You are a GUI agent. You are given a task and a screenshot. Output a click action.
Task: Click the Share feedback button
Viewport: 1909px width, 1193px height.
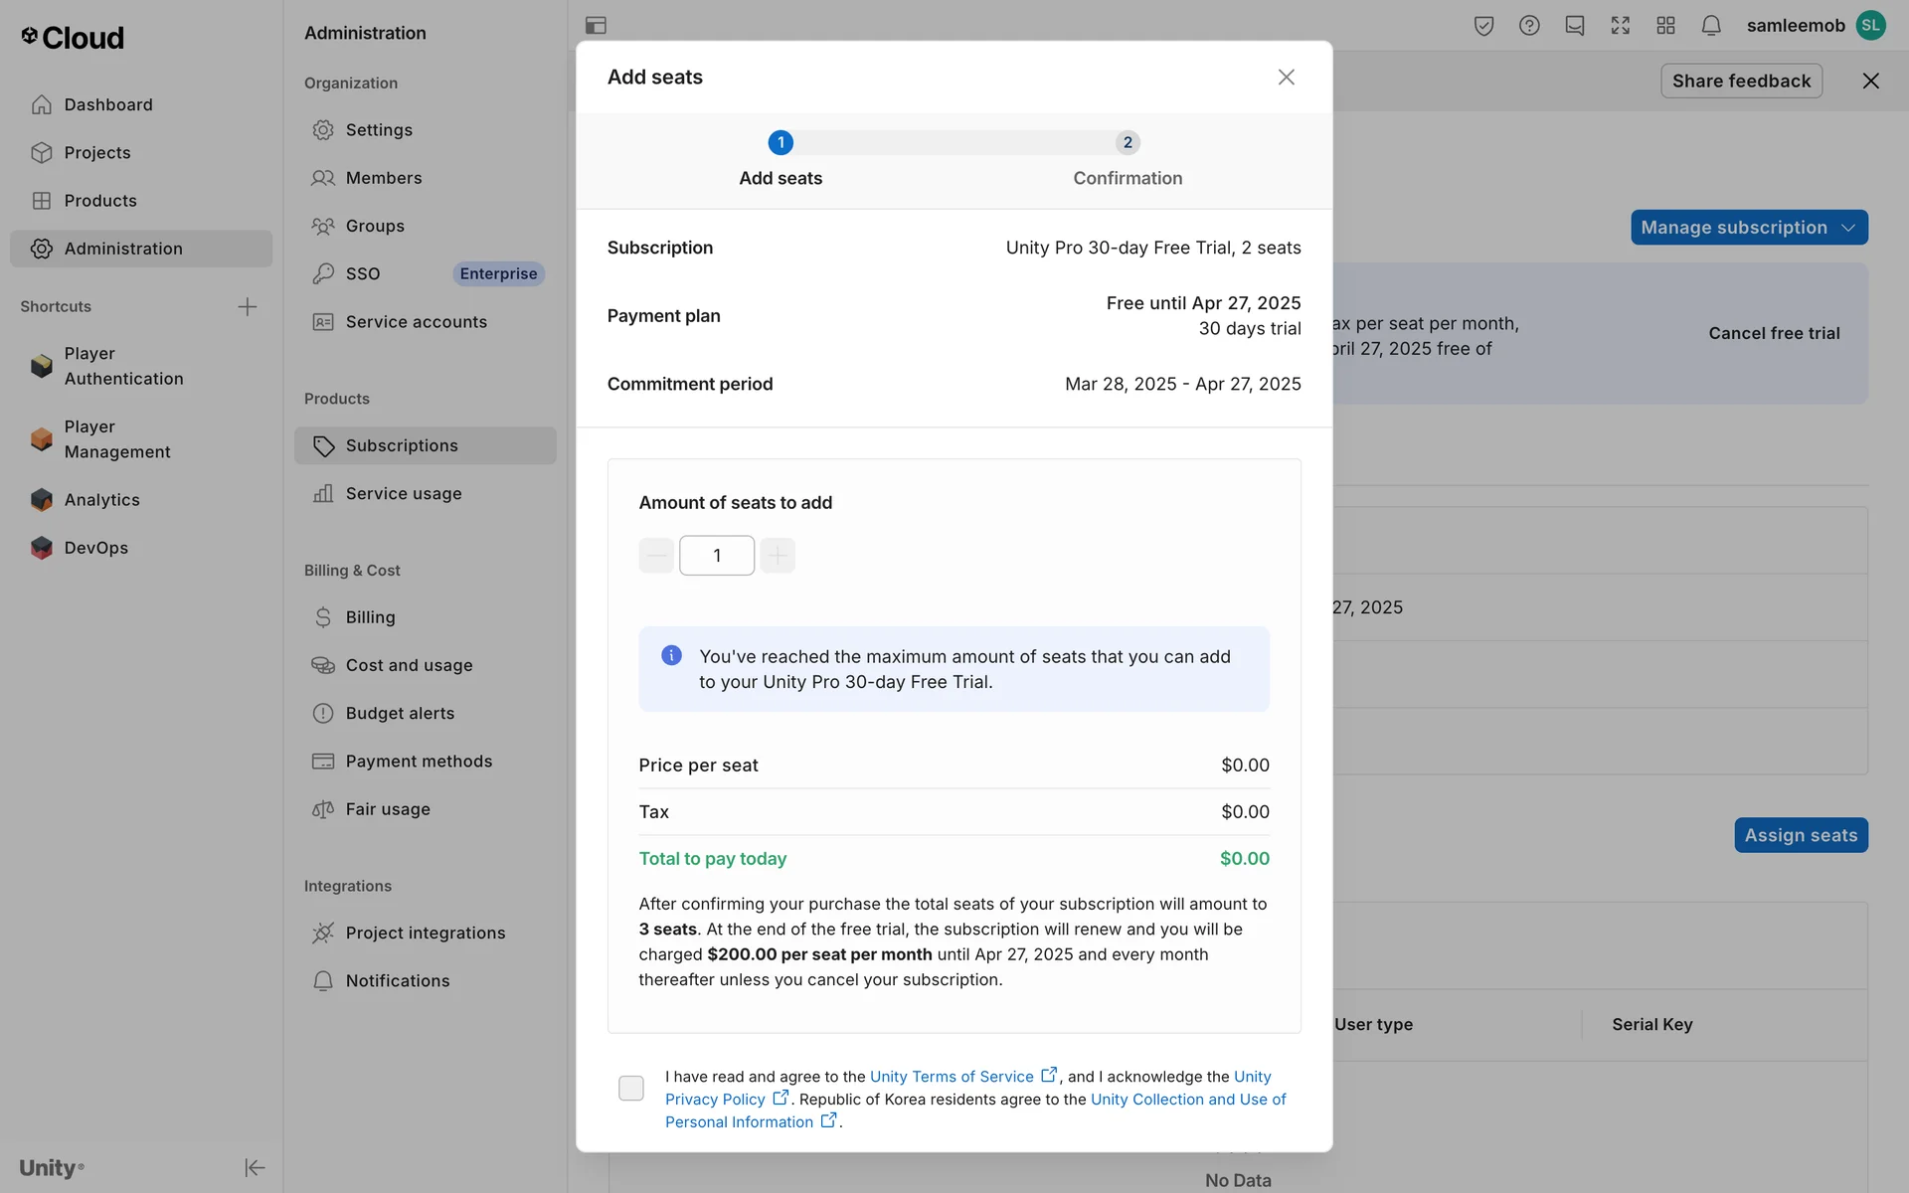[x=1740, y=81]
